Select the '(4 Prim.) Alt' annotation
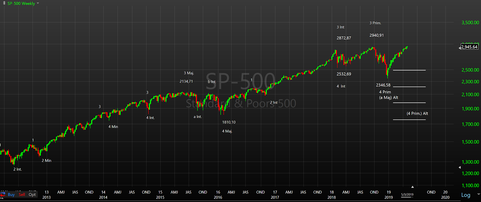The width and height of the screenshot is (481, 202). pos(417,113)
